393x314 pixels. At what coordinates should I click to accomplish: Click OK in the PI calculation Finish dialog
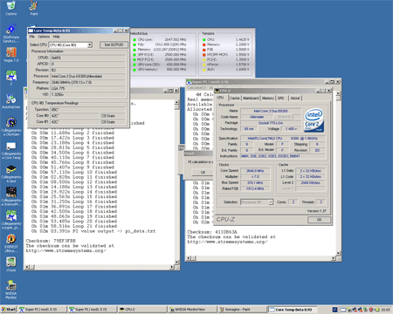[203, 173]
